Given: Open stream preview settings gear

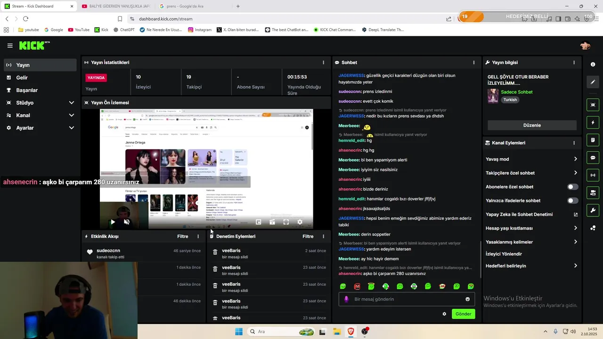Looking at the screenshot, I should tap(300, 222).
